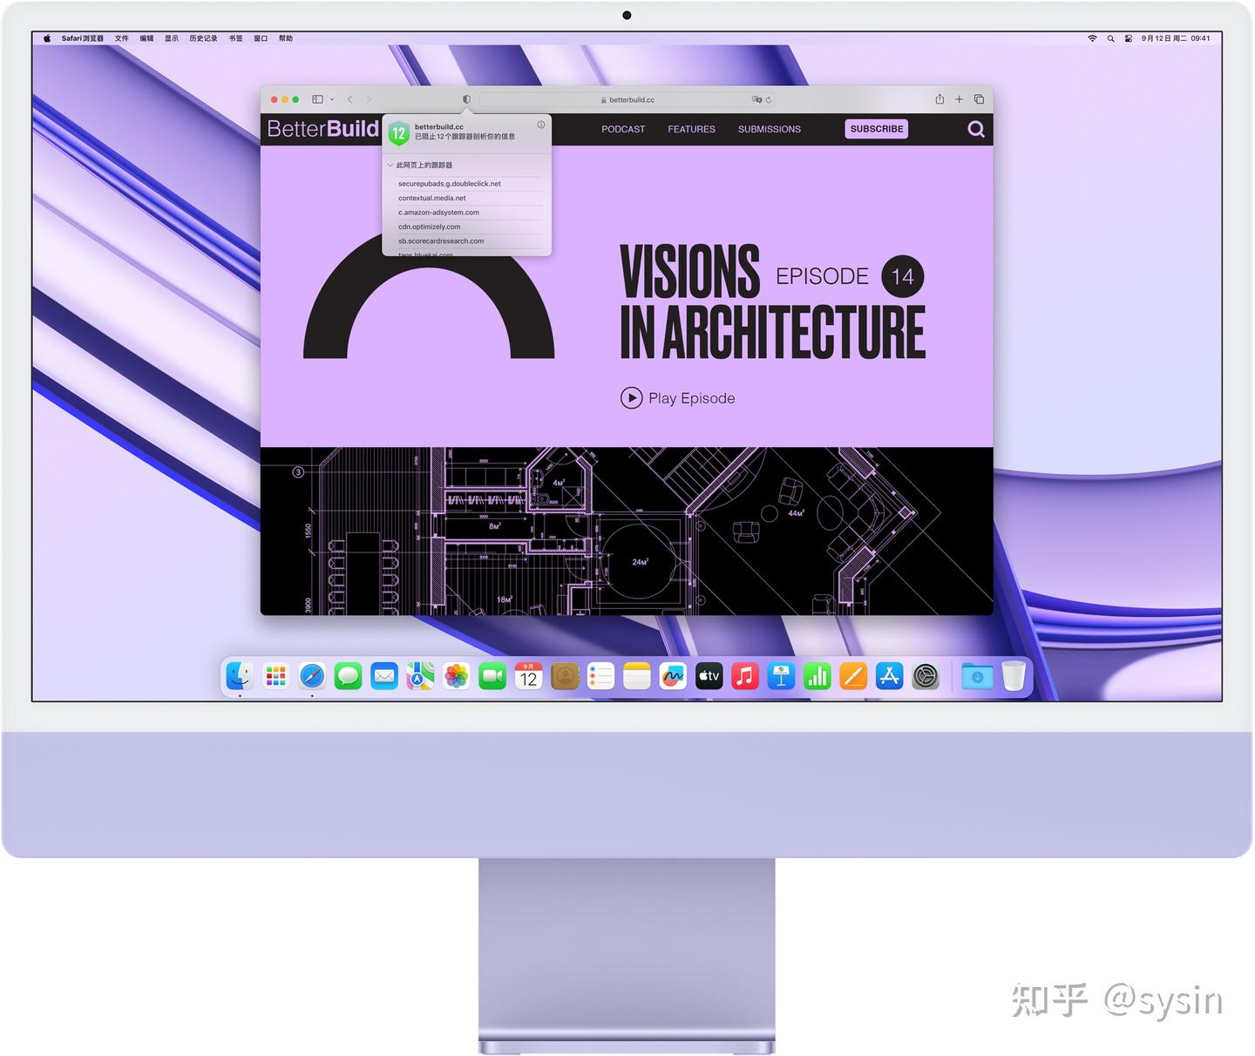Play Episode 14 of Visions in Architecture
Image resolution: width=1255 pixels, height=1056 pixels.
point(678,398)
